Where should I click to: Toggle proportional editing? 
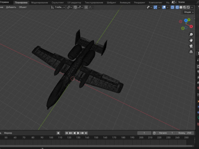[86, 7]
